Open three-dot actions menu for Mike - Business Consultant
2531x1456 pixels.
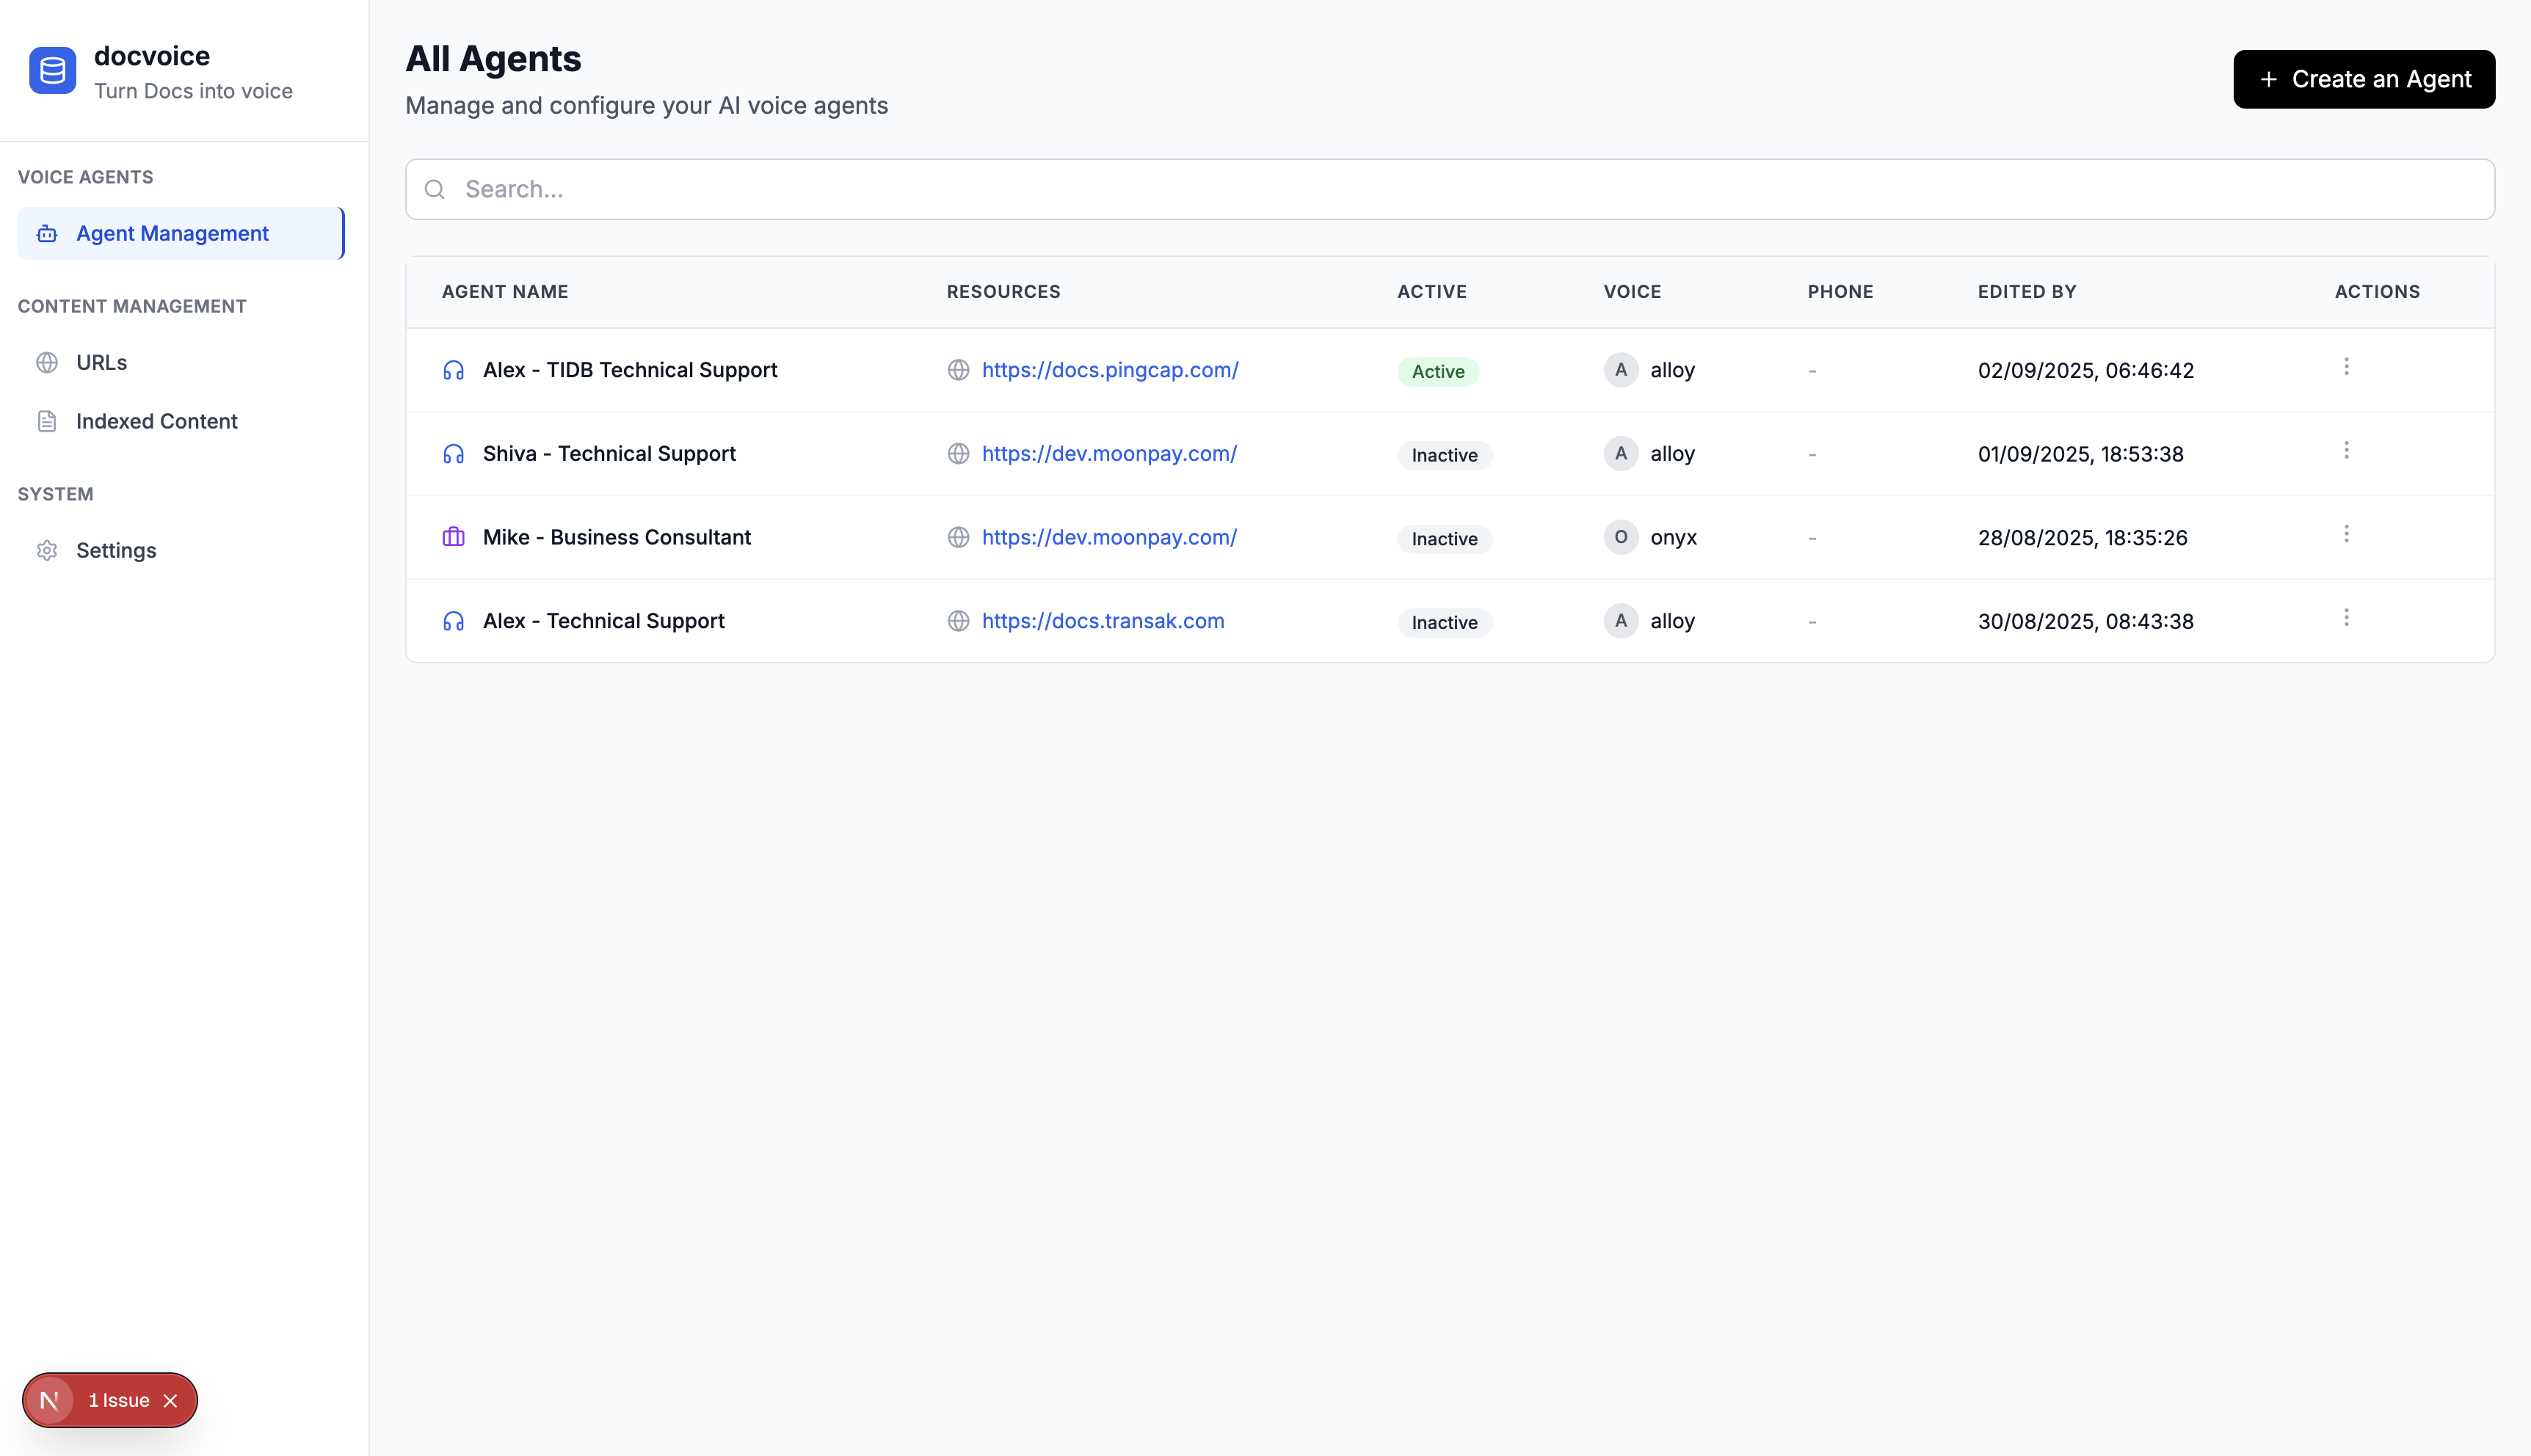[x=2345, y=534]
